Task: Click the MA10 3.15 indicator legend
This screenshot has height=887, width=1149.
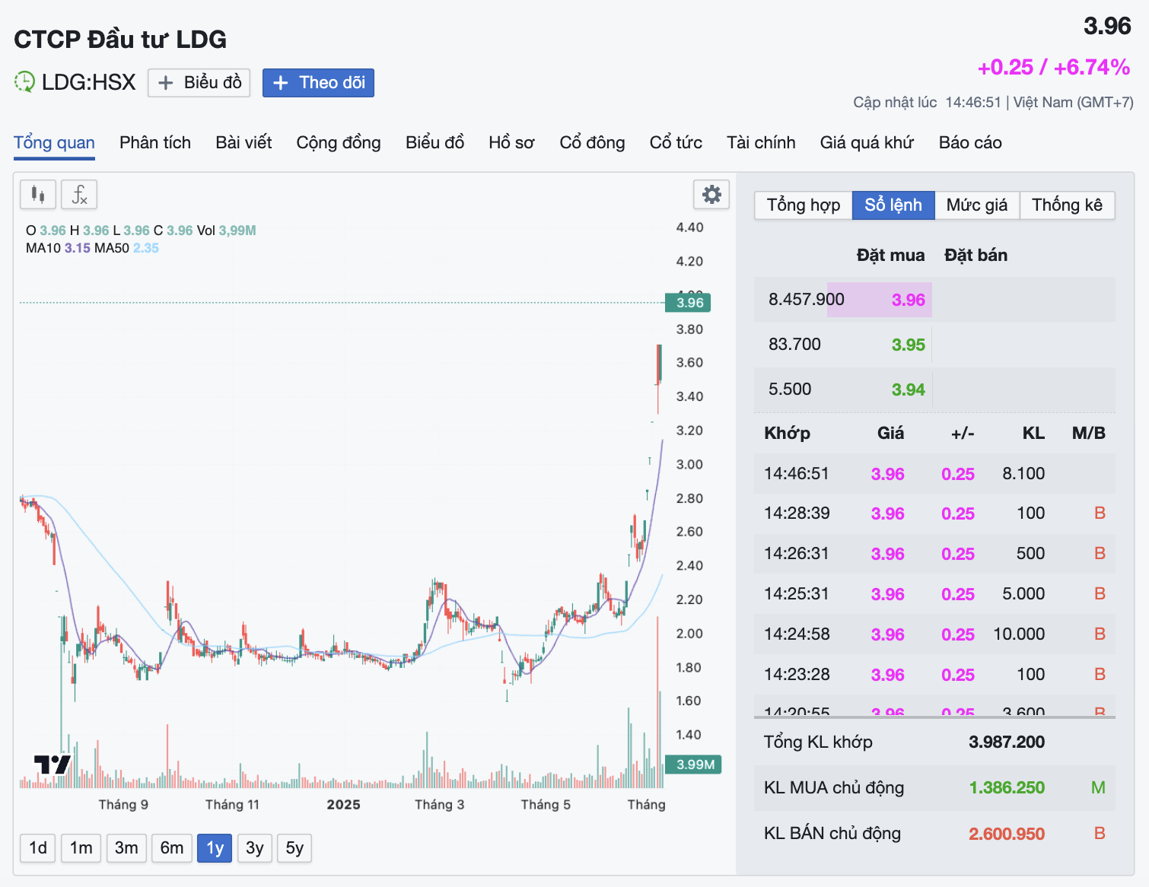Action: pyautogui.click(x=58, y=248)
